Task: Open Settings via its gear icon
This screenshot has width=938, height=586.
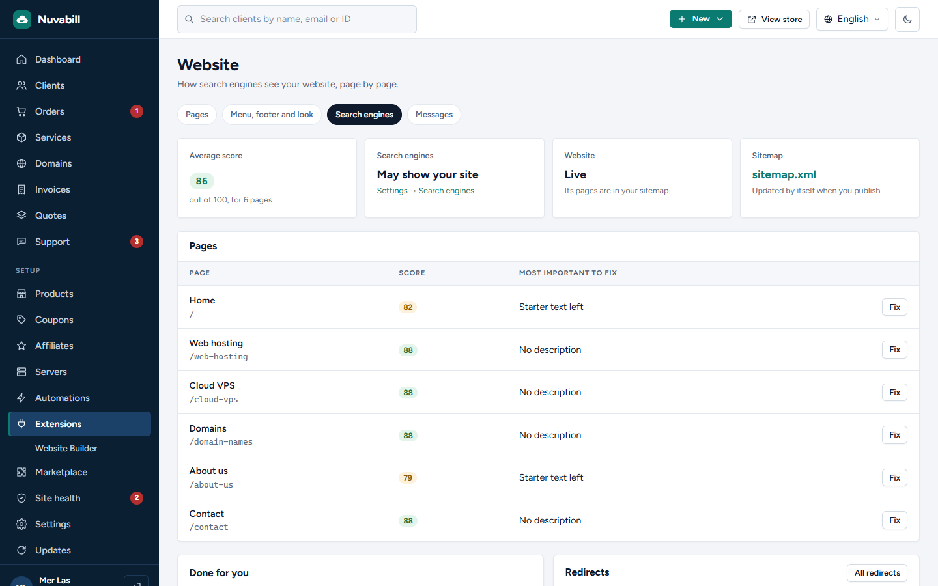Action: (21, 524)
